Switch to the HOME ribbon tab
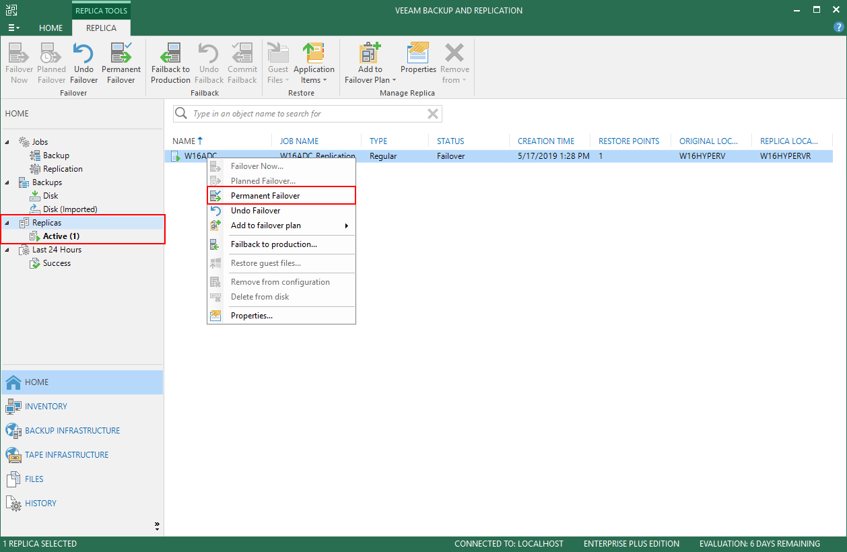Image resolution: width=847 pixels, height=552 pixels. coord(51,28)
